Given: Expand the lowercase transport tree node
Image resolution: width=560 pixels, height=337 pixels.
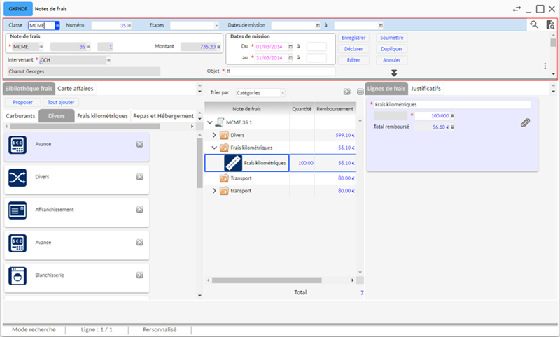Looking at the screenshot, I should [x=215, y=191].
